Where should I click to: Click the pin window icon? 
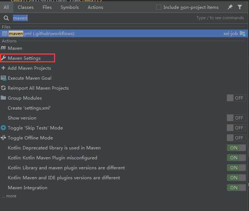(x=230, y=7)
